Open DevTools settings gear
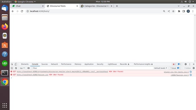The height and width of the screenshot is (110, 196). tap(185, 64)
